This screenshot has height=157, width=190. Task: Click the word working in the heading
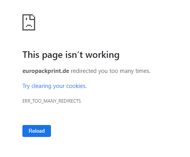coord(102,55)
